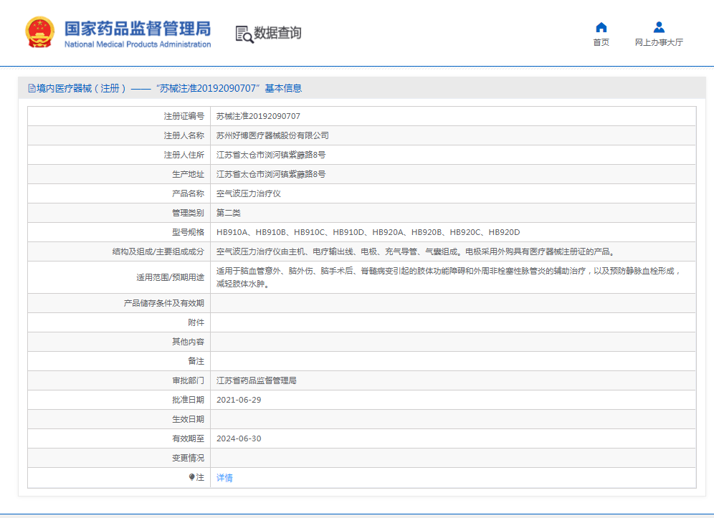Image resolution: width=714 pixels, height=518 pixels.
Task: Click the 注册人住所 label
Action: [x=184, y=155]
